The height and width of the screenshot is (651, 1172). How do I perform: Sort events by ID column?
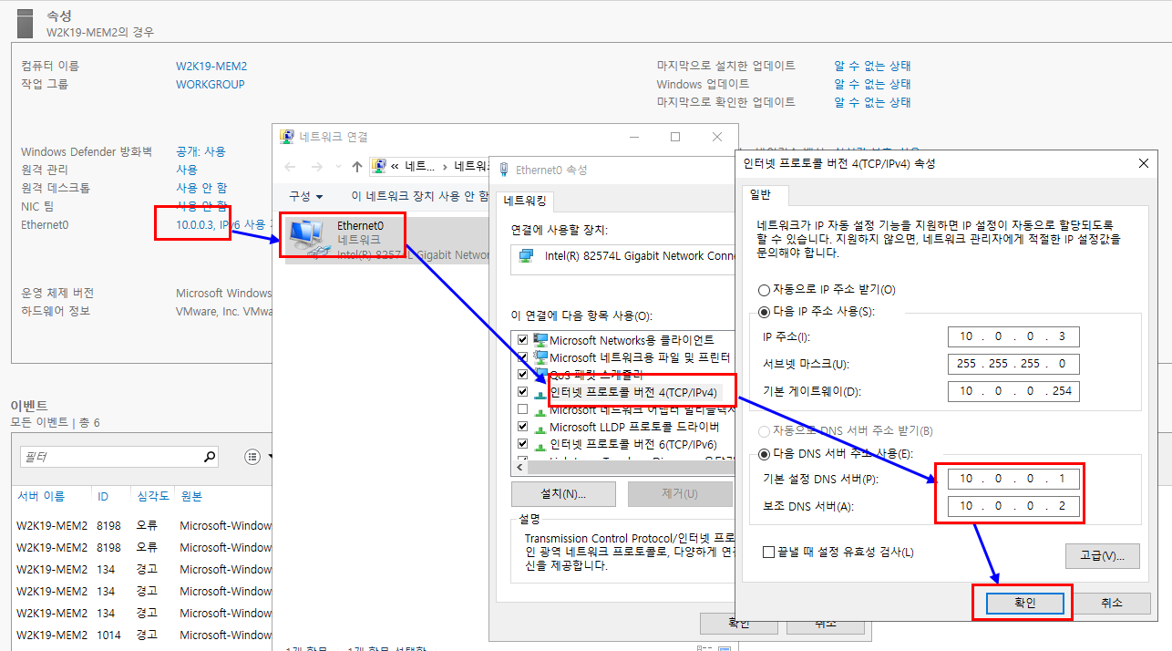(103, 496)
